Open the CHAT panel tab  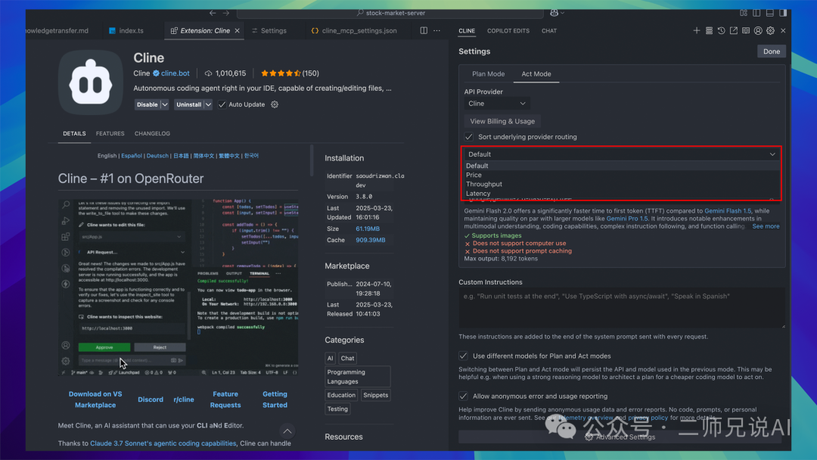[549, 31]
